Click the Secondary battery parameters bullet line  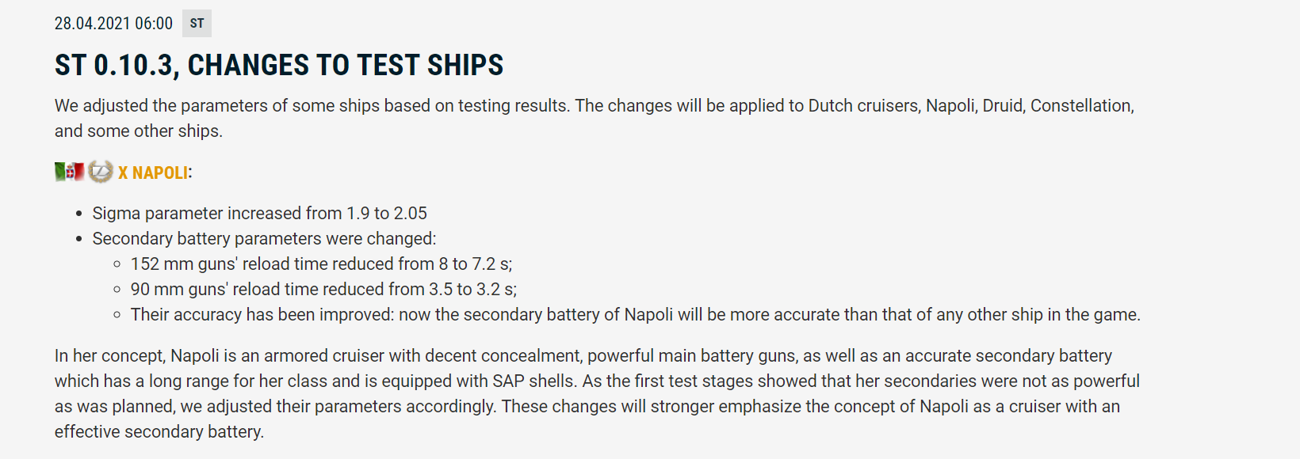click(x=264, y=238)
